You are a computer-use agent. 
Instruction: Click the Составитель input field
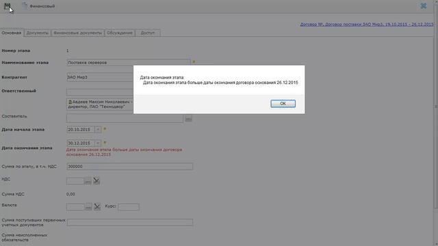coord(125,118)
